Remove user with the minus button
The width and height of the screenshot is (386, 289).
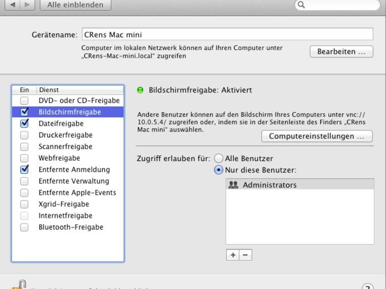tap(246, 255)
